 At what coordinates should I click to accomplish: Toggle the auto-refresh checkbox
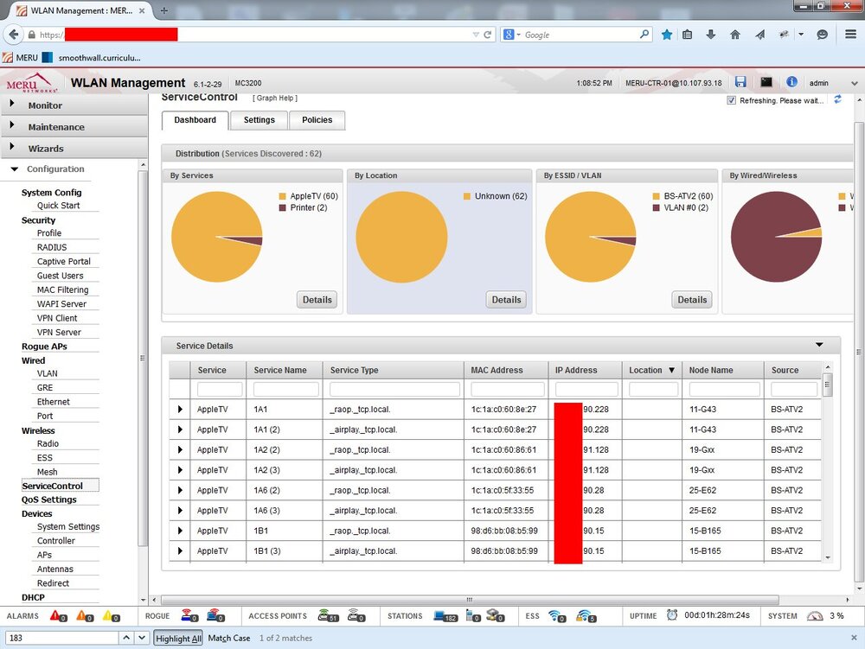tap(732, 100)
